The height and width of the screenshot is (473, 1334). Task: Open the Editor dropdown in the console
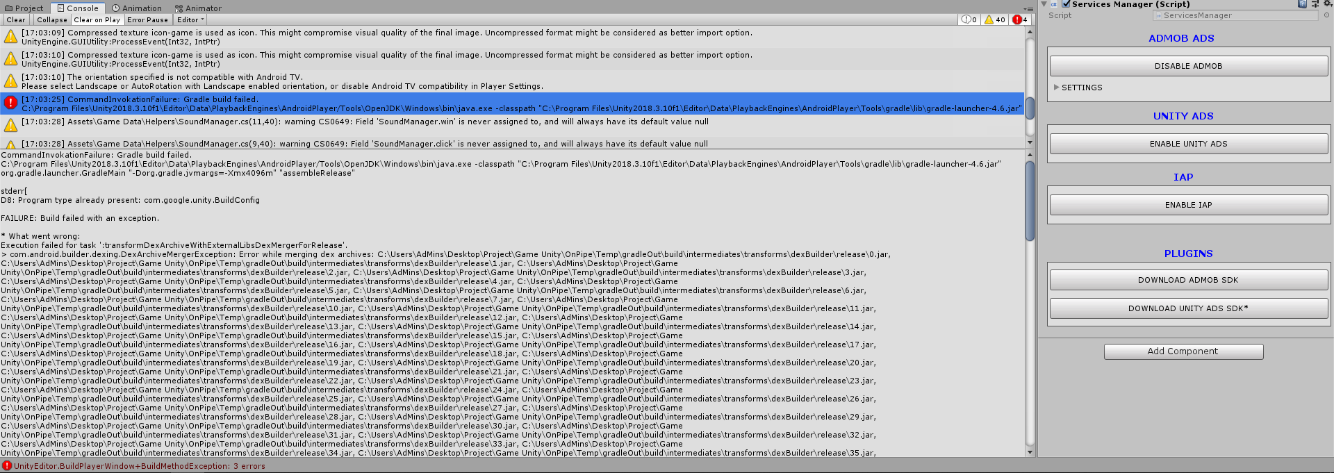point(190,20)
